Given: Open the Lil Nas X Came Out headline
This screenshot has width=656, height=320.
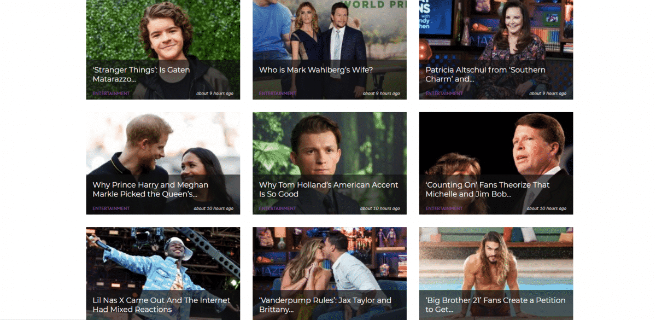Looking at the screenshot, I should [161, 305].
